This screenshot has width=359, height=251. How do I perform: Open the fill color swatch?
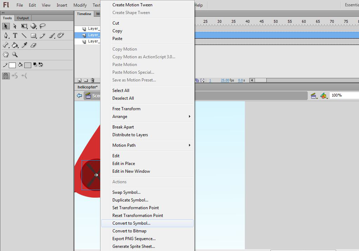(27, 65)
